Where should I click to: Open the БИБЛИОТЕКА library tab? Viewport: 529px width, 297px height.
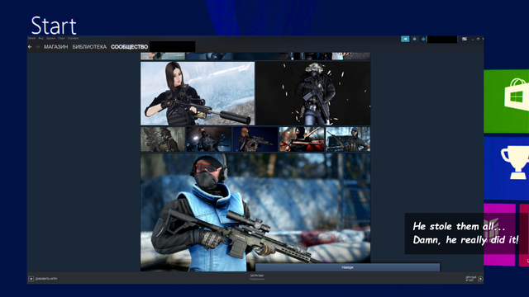point(89,47)
